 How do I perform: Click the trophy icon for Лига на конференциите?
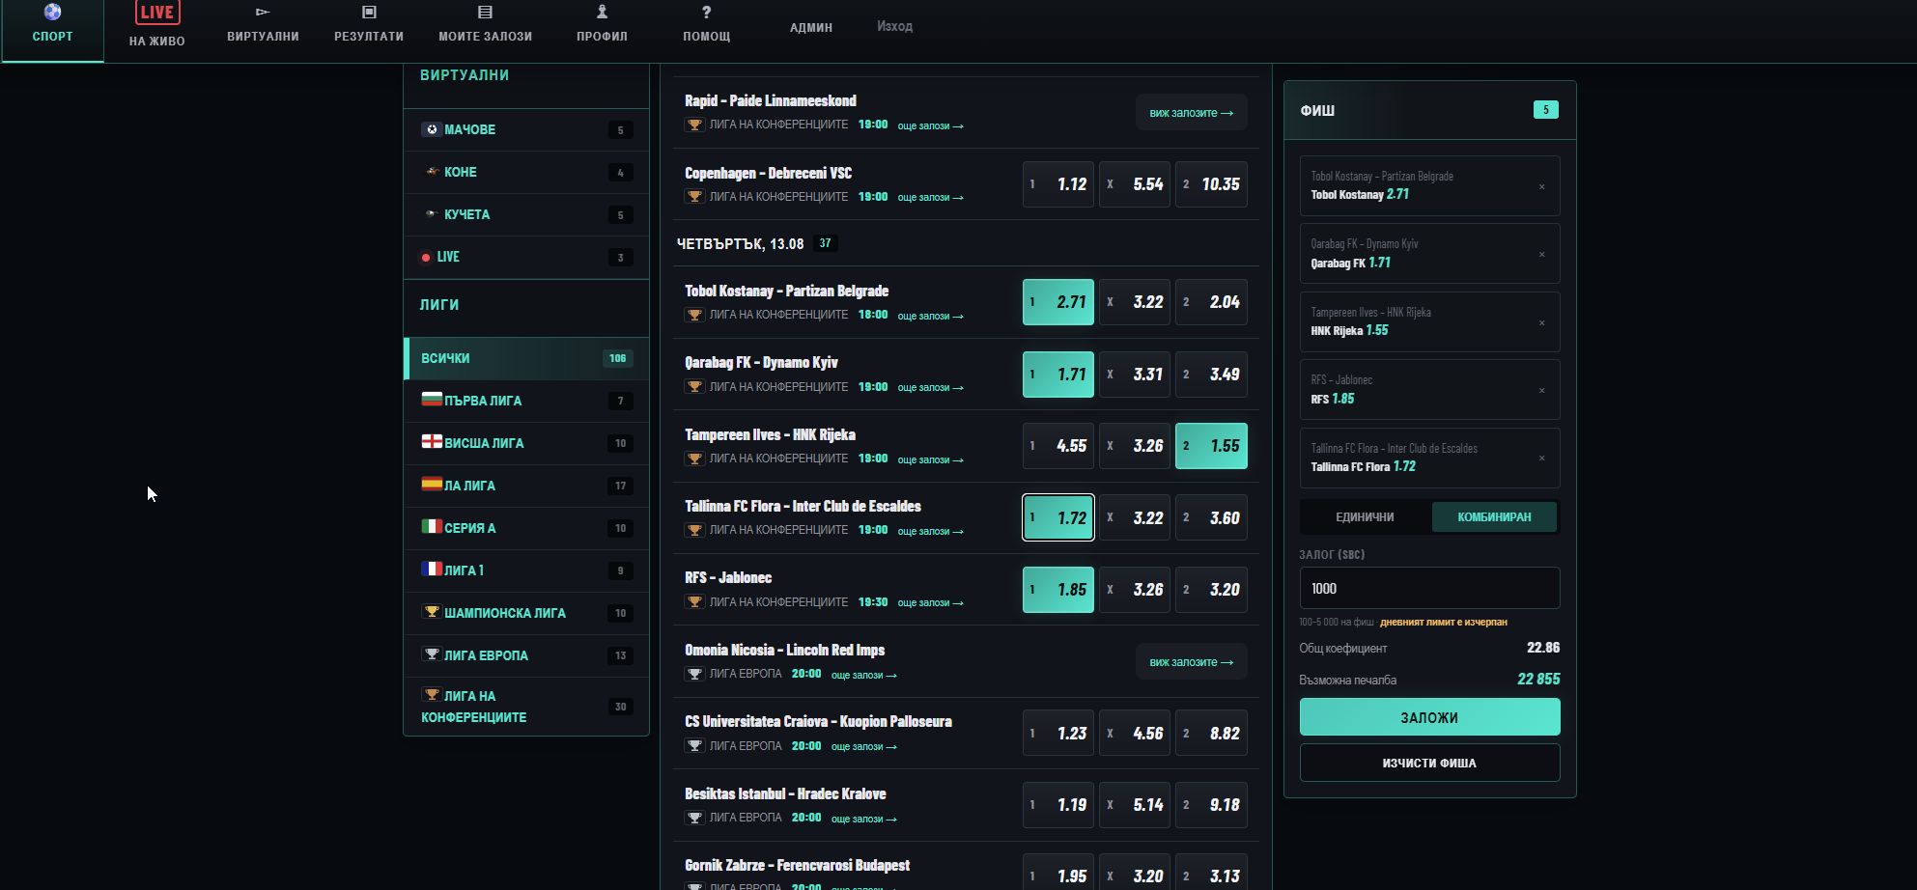[432, 695]
